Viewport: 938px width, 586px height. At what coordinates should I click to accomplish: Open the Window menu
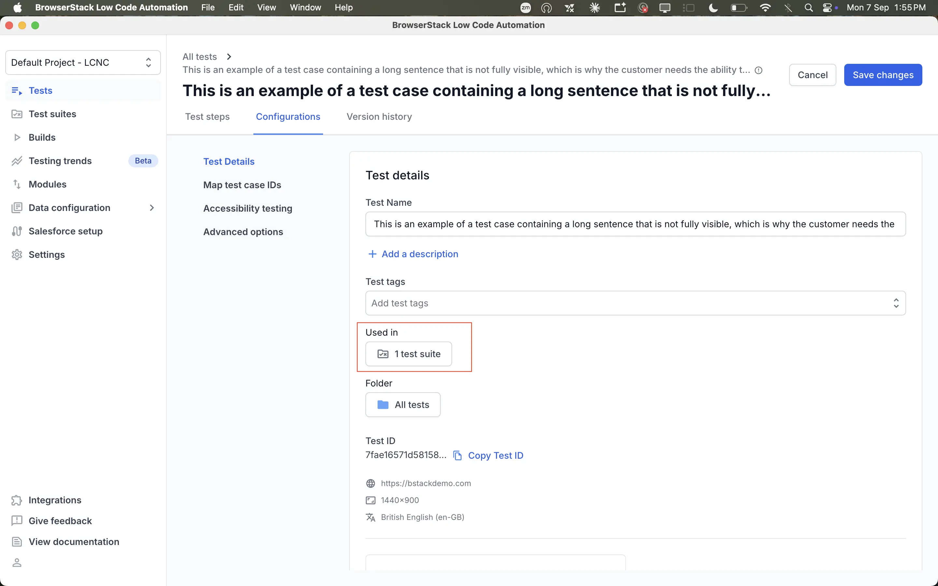click(306, 7)
